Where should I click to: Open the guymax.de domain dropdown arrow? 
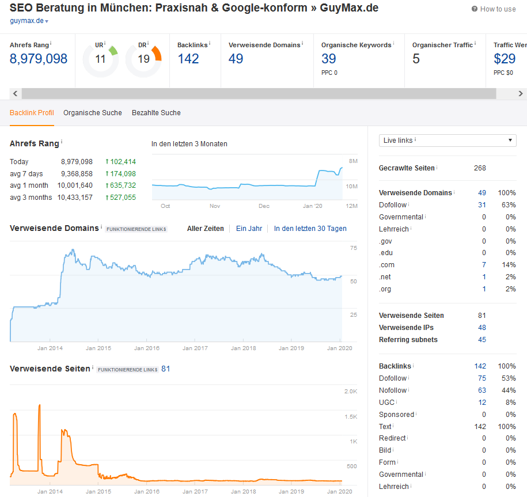[x=47, y=21]
